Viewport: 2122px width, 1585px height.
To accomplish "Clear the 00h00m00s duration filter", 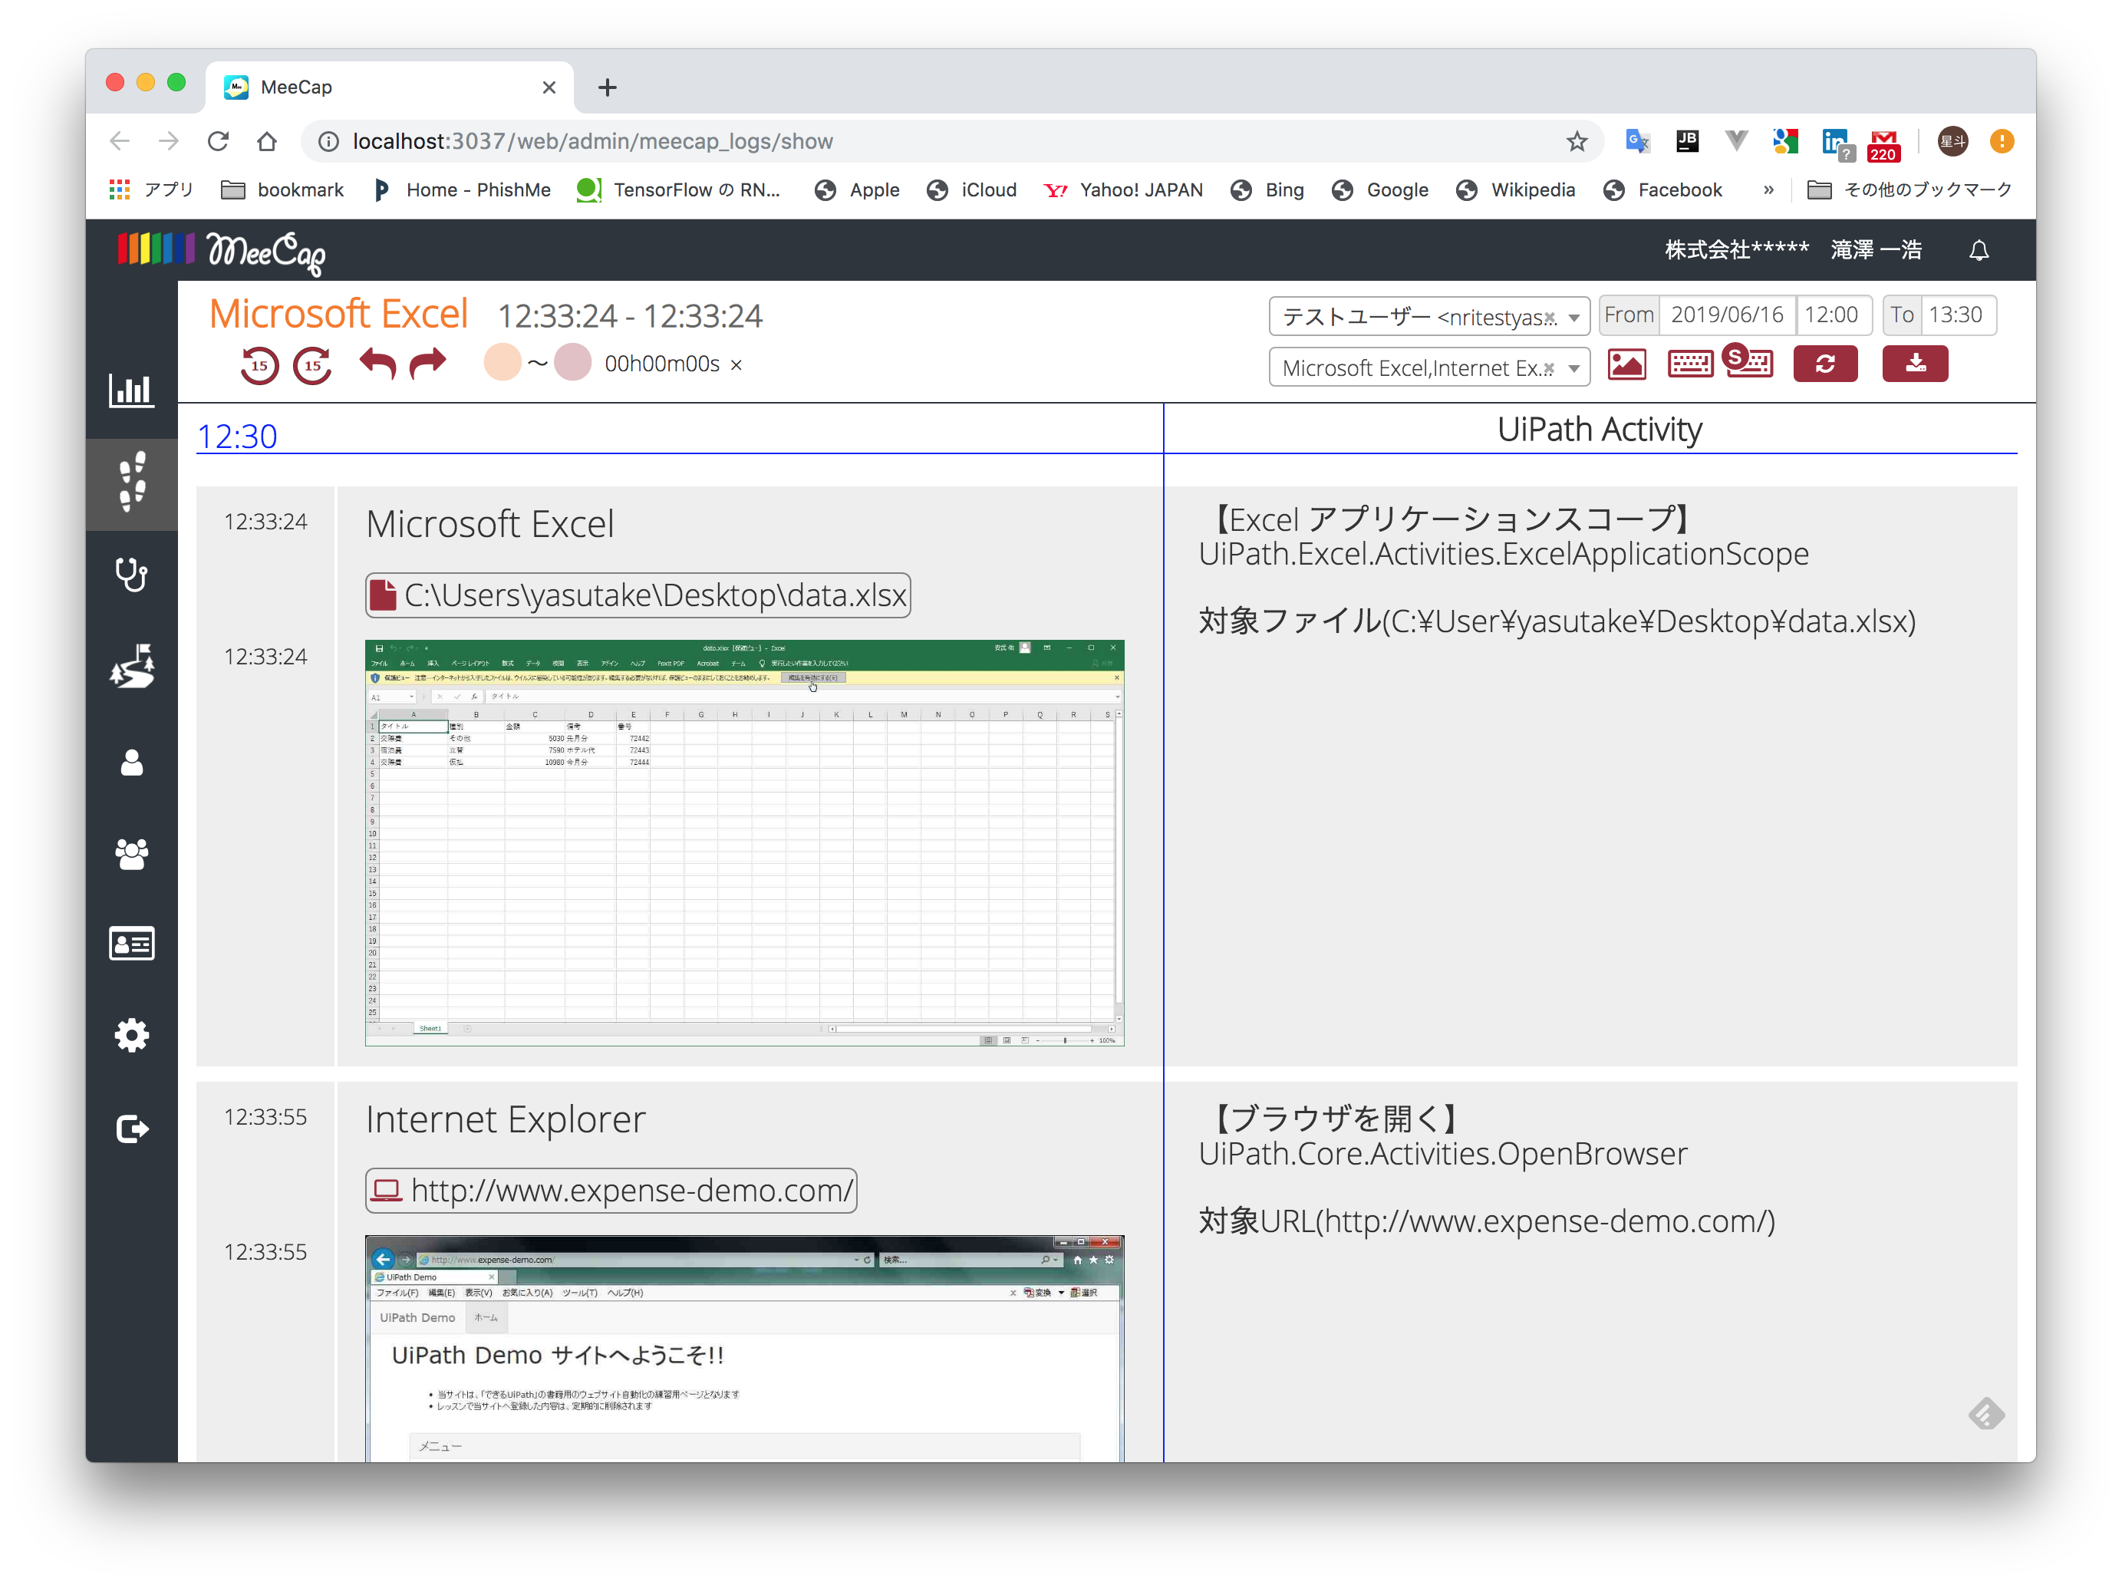I will 736,364.
